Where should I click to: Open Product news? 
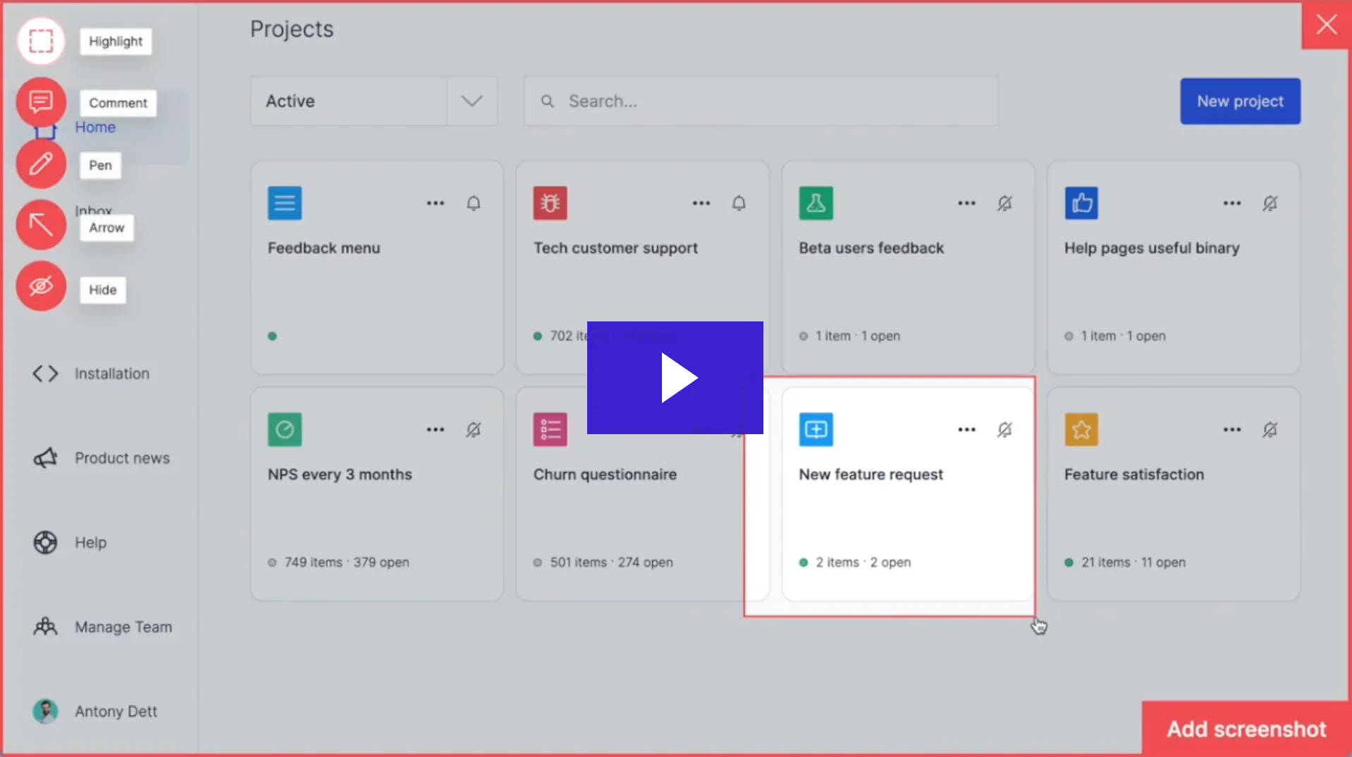[121, 457]
